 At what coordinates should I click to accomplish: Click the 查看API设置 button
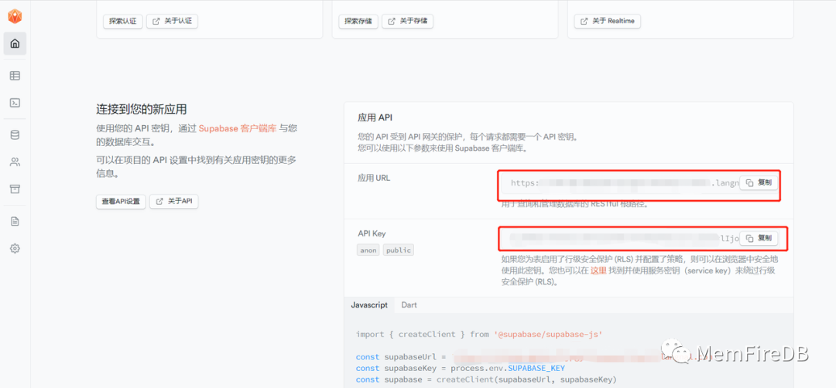pos(121,201)
